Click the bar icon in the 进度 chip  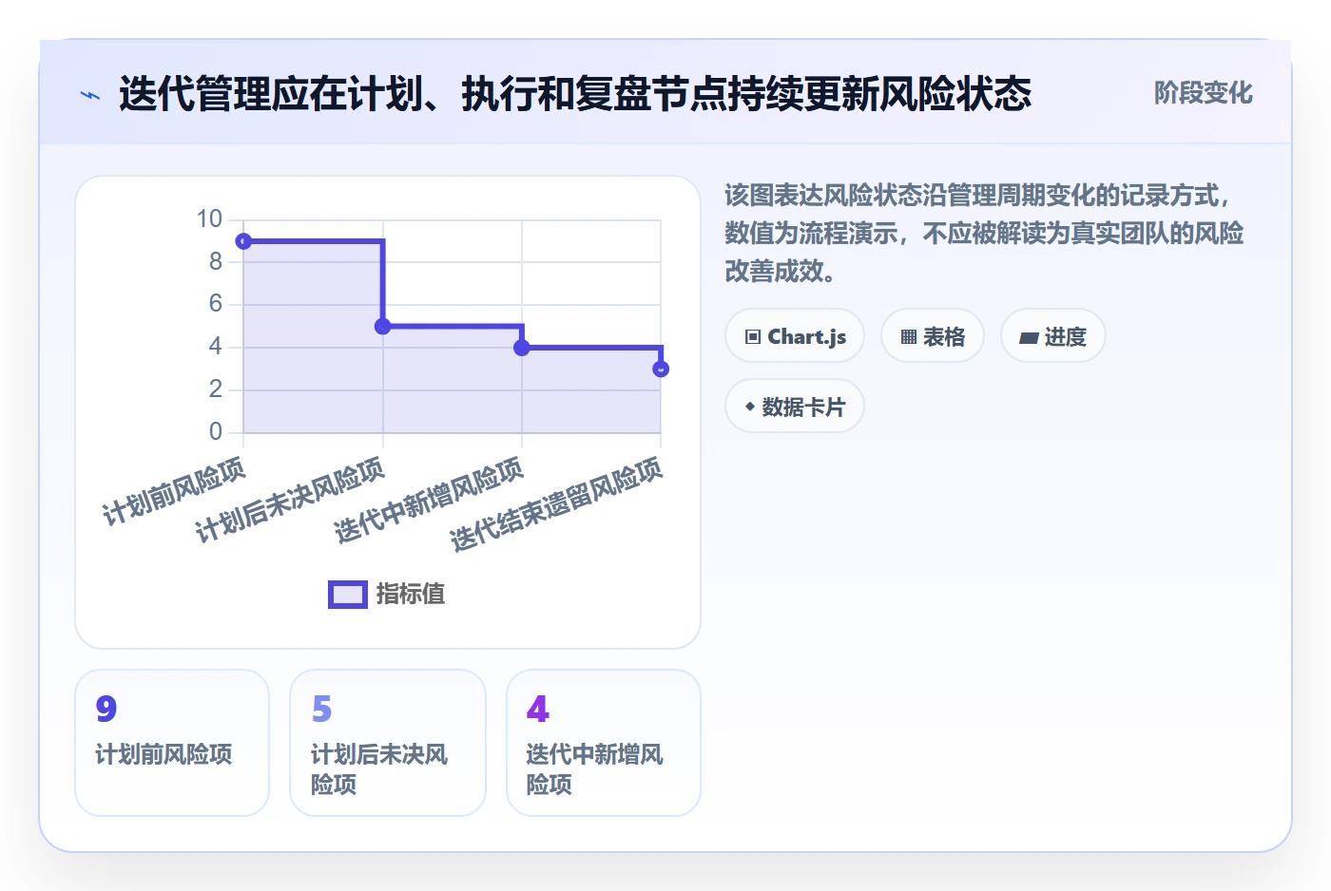click(x=1029, y=337)
